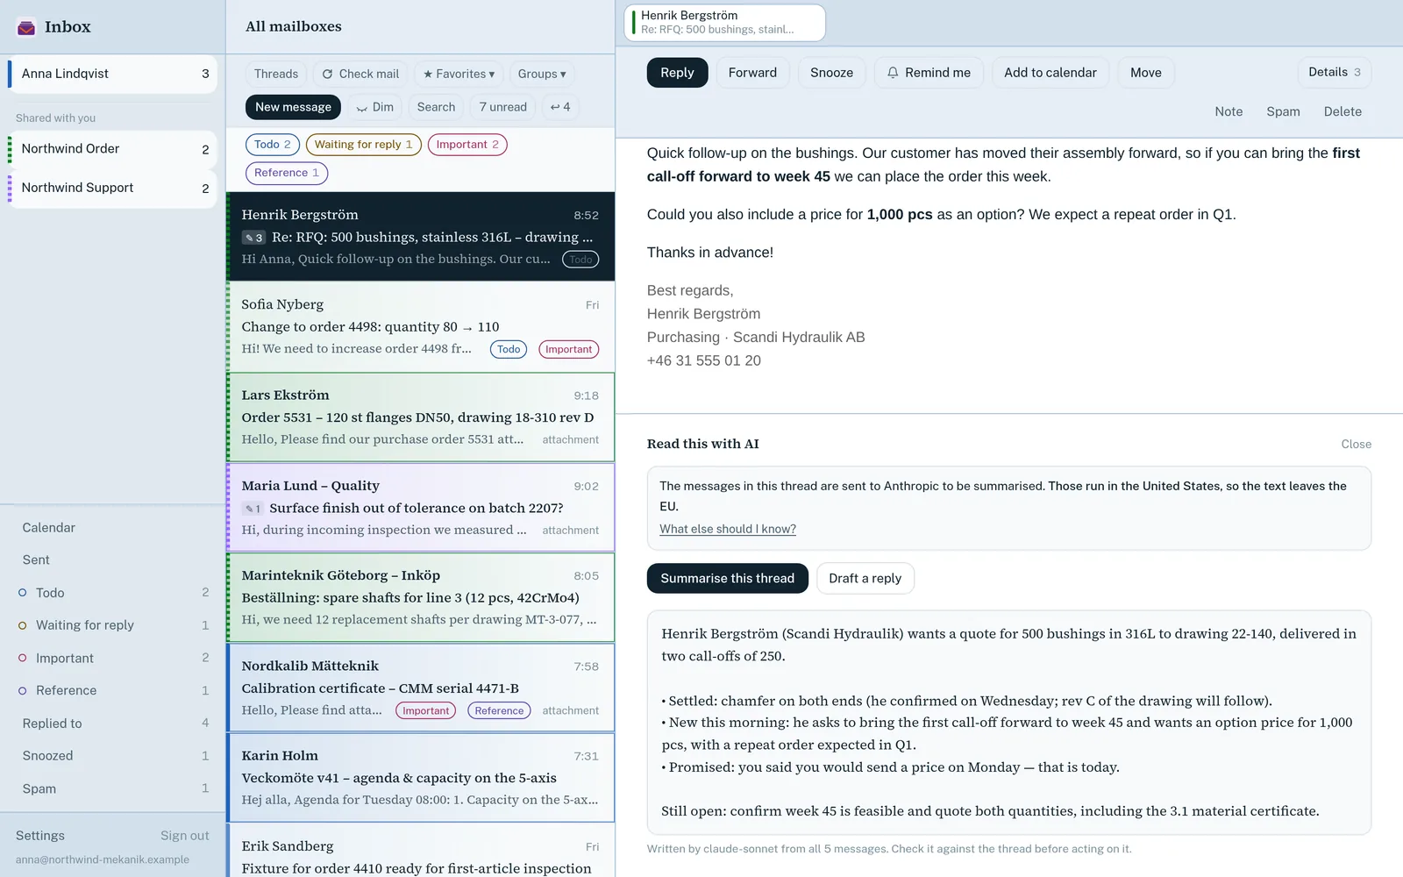Click Summarise this thread
The image size is (1403, 877).
tap(727, 579)
